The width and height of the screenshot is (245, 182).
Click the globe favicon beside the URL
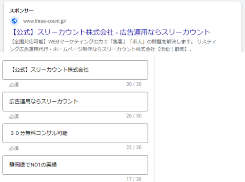(x=14, y=21)
